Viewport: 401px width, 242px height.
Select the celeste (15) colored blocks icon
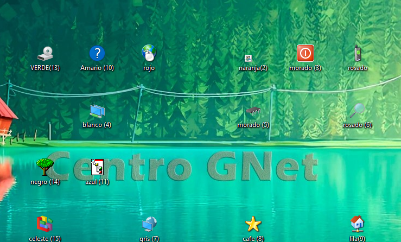[x=44, y=224]
